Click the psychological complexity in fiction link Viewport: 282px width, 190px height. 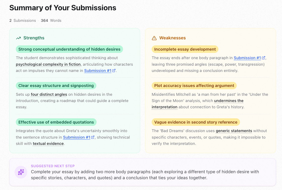[48, 64]
